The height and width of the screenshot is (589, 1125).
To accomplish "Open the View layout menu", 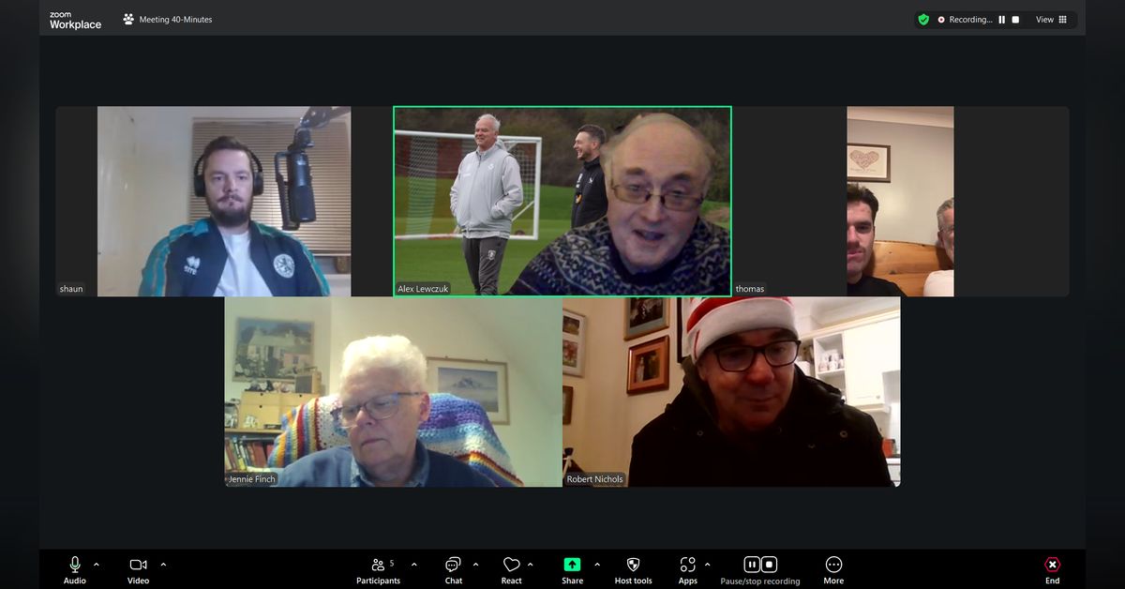I will click(x=1051, y=20).
